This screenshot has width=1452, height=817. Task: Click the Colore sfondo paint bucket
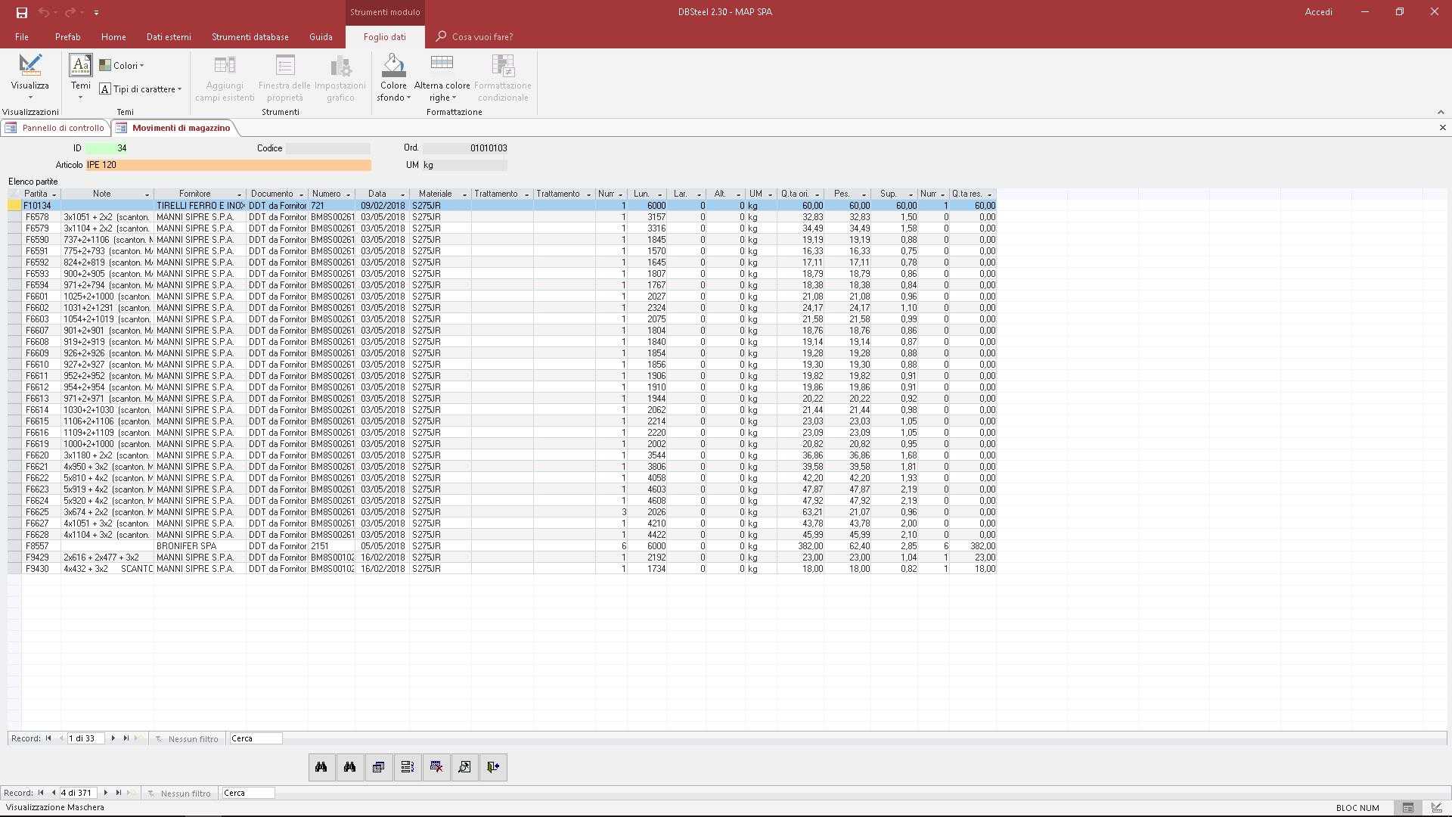393,65
